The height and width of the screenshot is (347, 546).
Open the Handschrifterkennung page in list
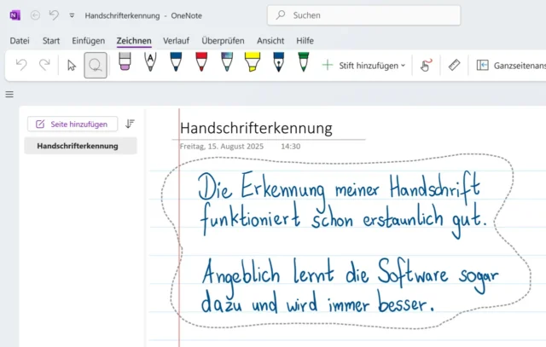click(x=78, y=146)
